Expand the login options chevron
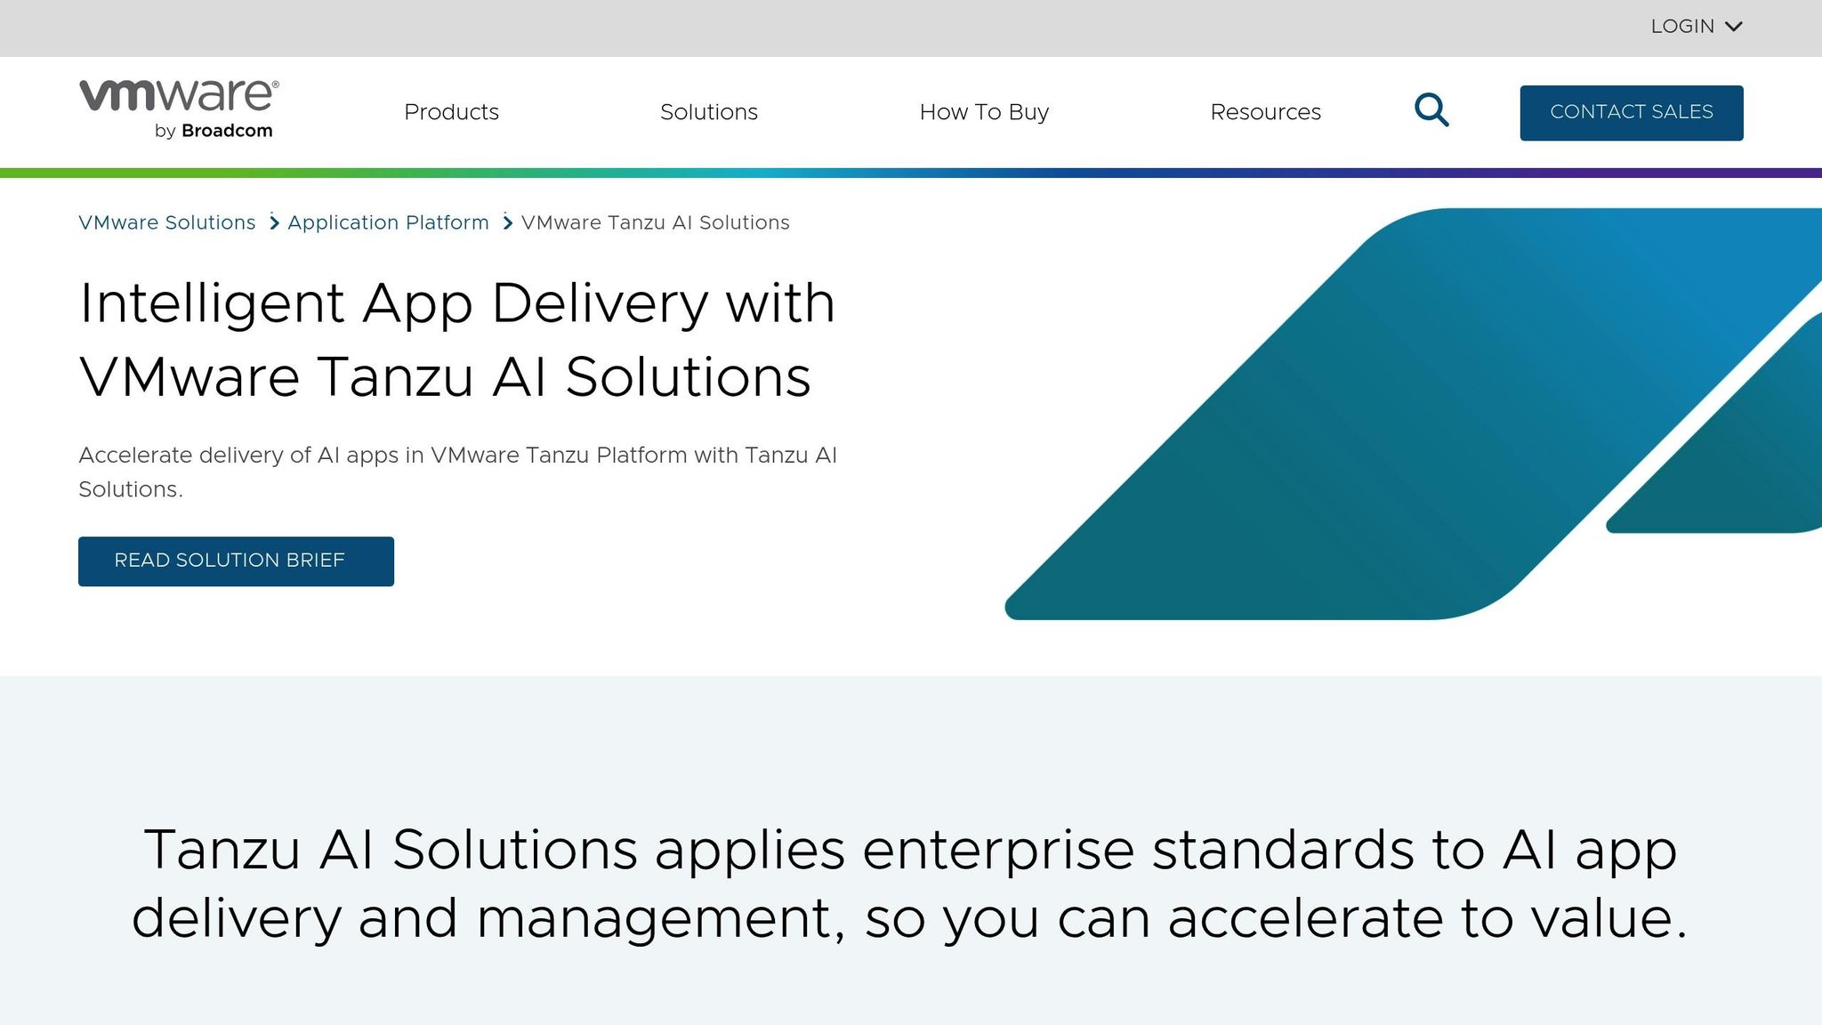Image resolution: width=1822 pixels, height=1025 pixels. [1733, 26]
